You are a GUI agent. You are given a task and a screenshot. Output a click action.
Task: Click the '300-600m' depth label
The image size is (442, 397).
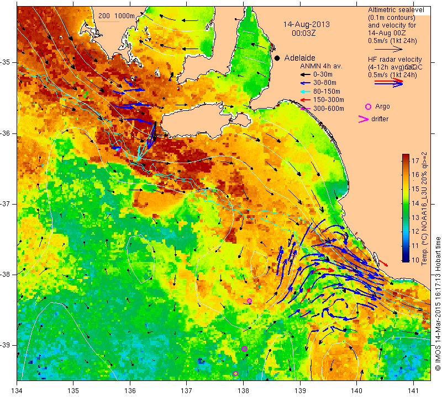(x=328, y=108)
